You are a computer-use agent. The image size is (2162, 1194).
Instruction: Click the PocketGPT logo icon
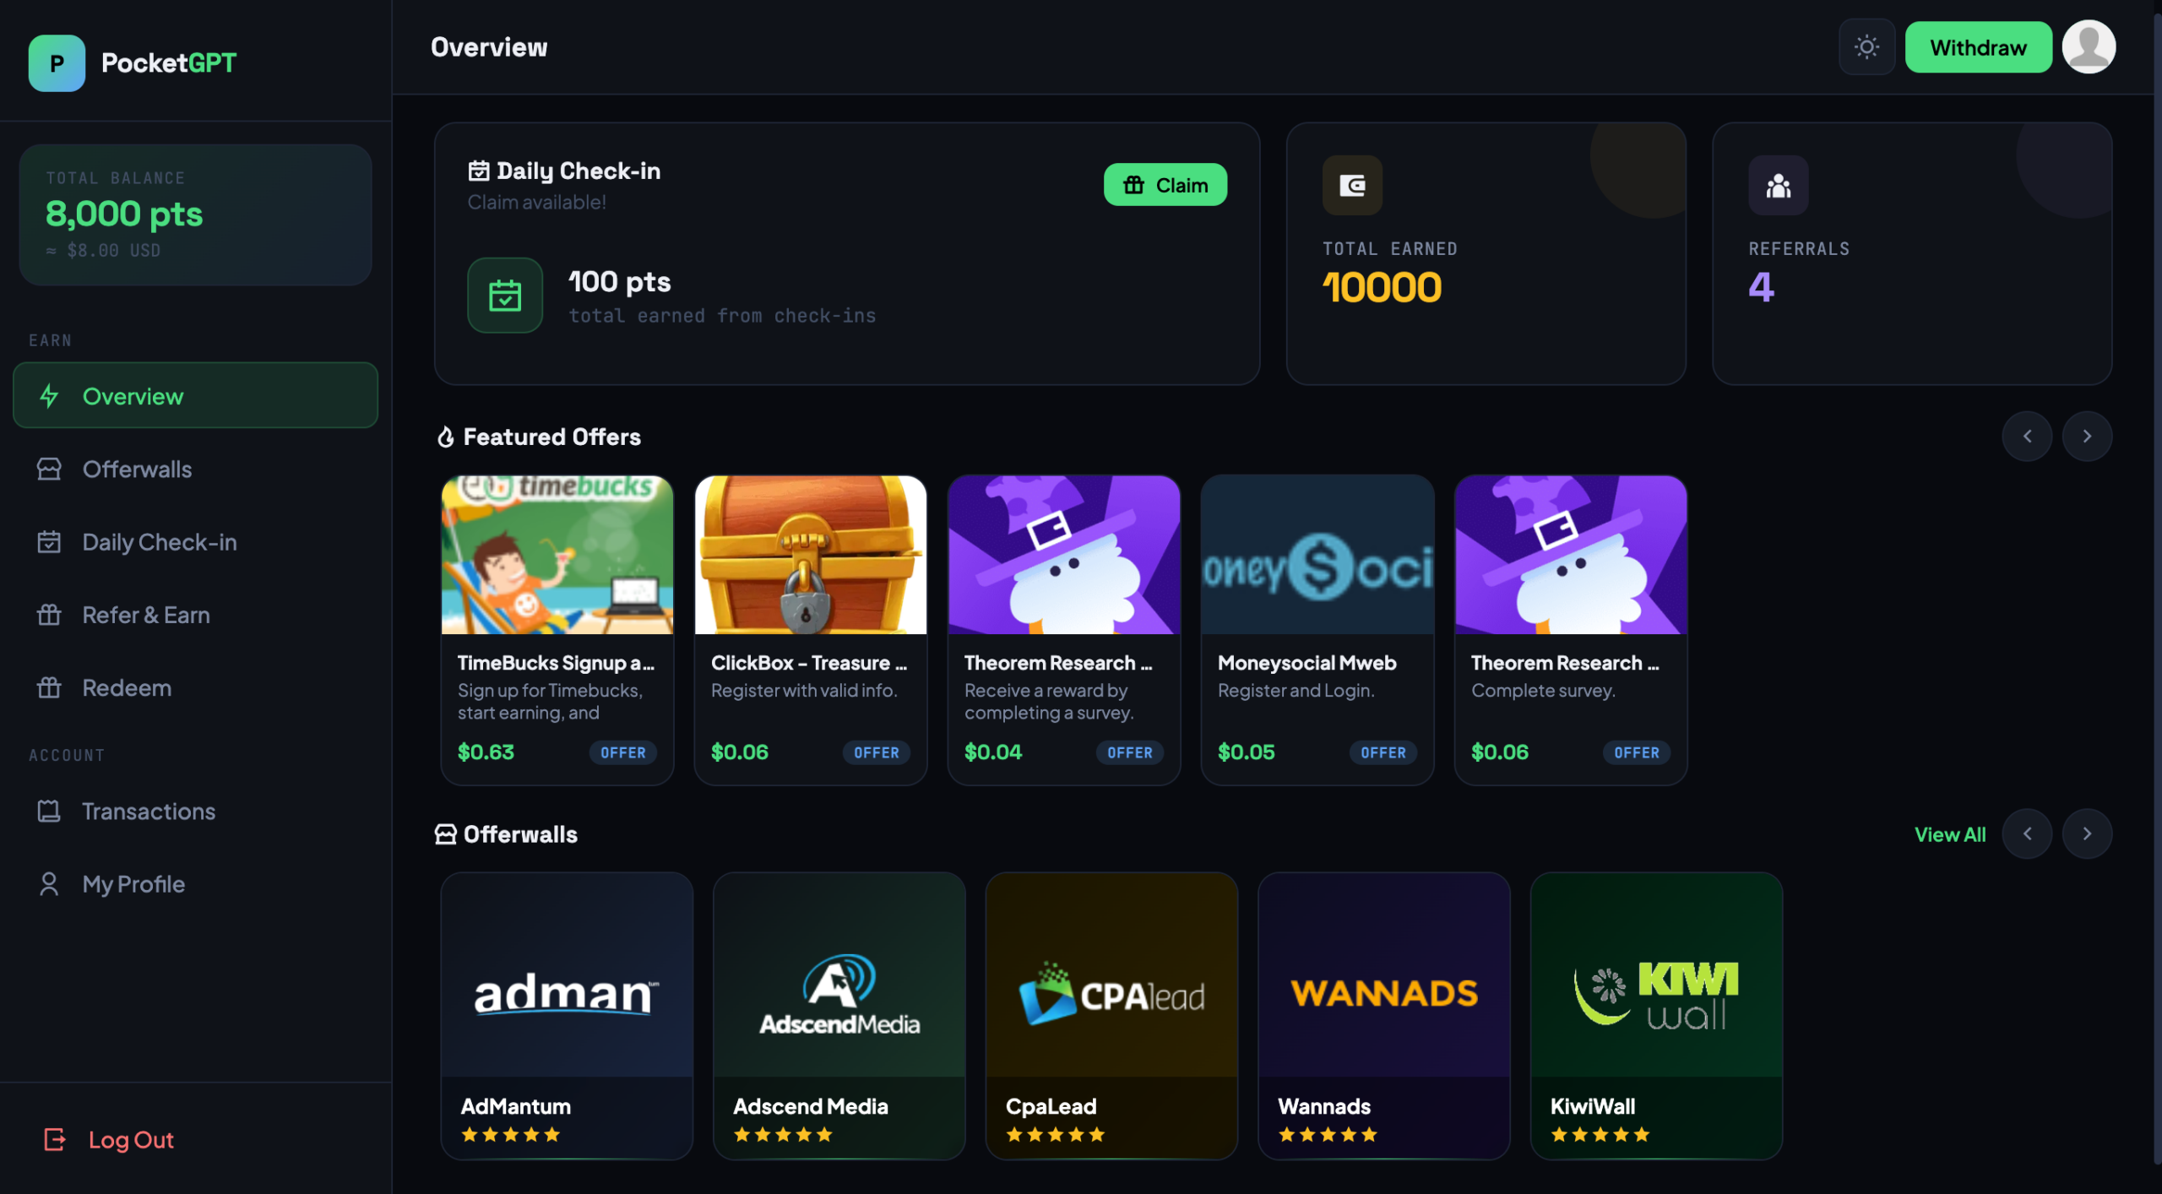[57, 63]
